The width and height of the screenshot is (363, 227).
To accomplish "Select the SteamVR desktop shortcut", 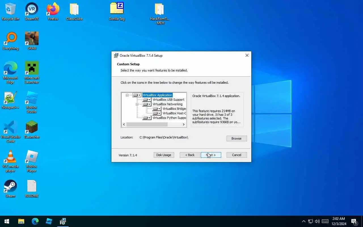I will point(32,11).
